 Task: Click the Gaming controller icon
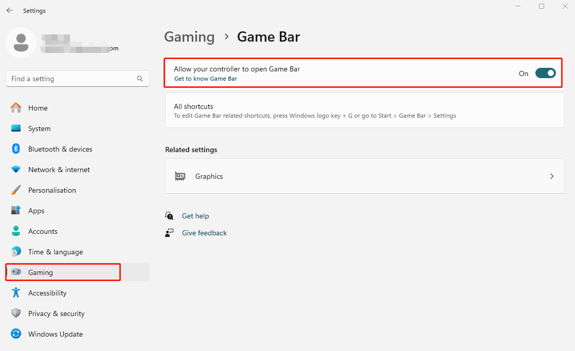pyautogui.click(x=16, y=272)
